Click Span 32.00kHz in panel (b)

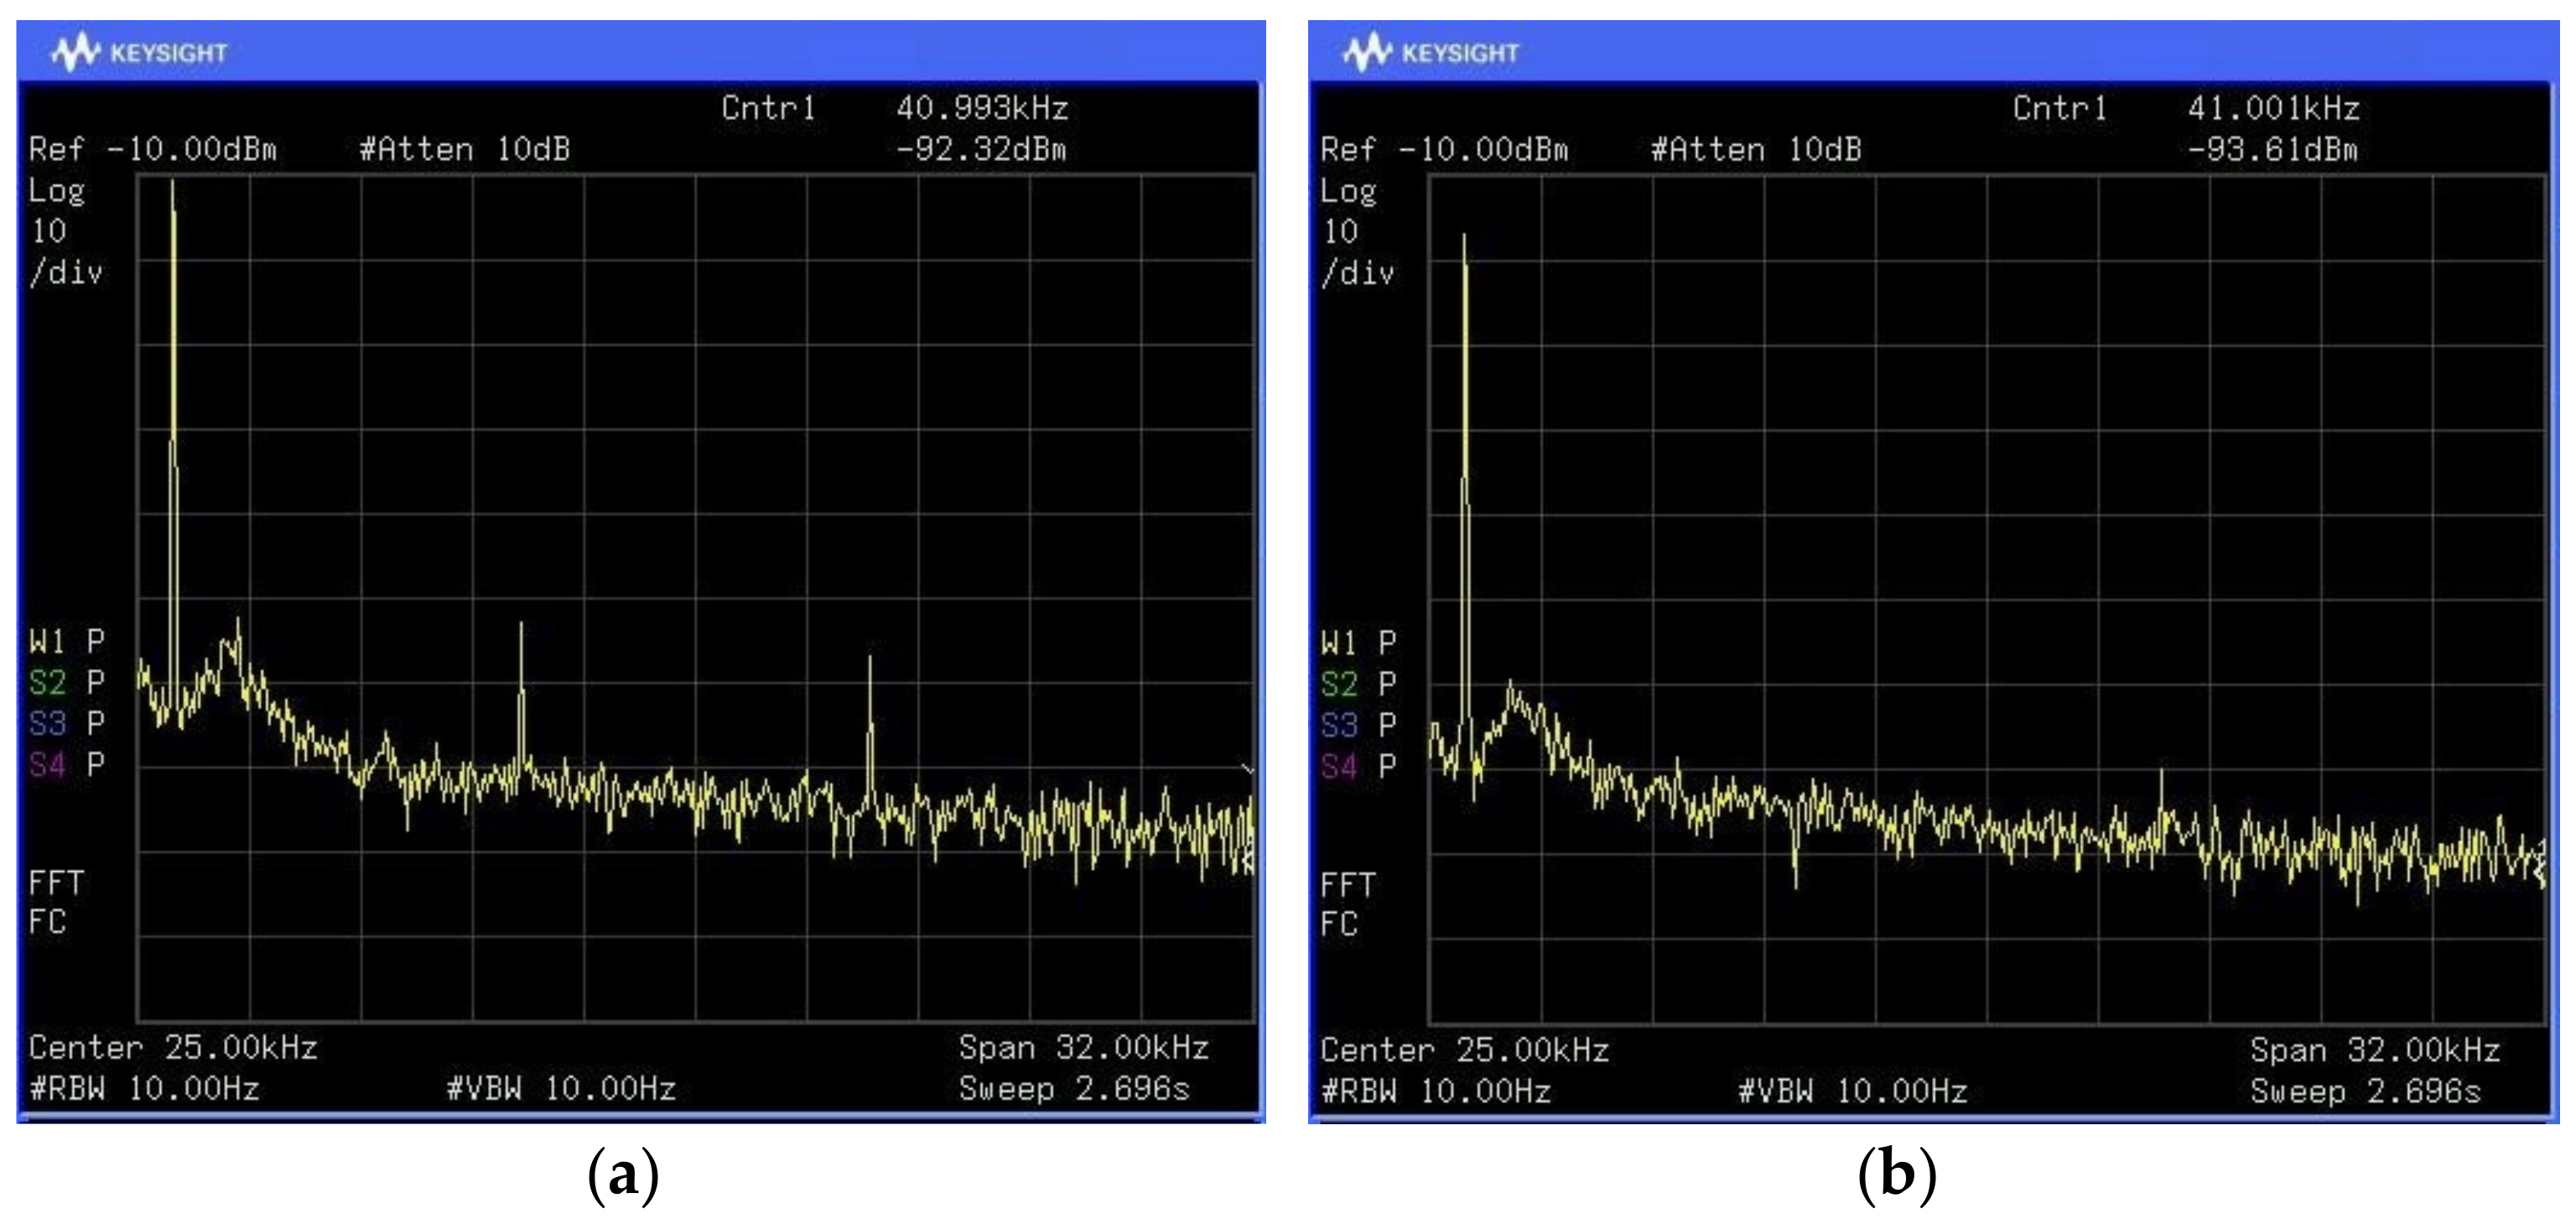pyautogui.click(x=2374, y=1049)
